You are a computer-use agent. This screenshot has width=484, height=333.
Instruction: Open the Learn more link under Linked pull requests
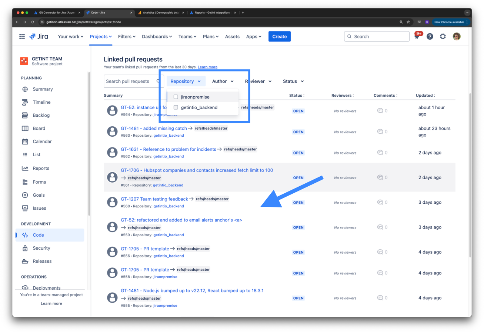click(207, 67)
